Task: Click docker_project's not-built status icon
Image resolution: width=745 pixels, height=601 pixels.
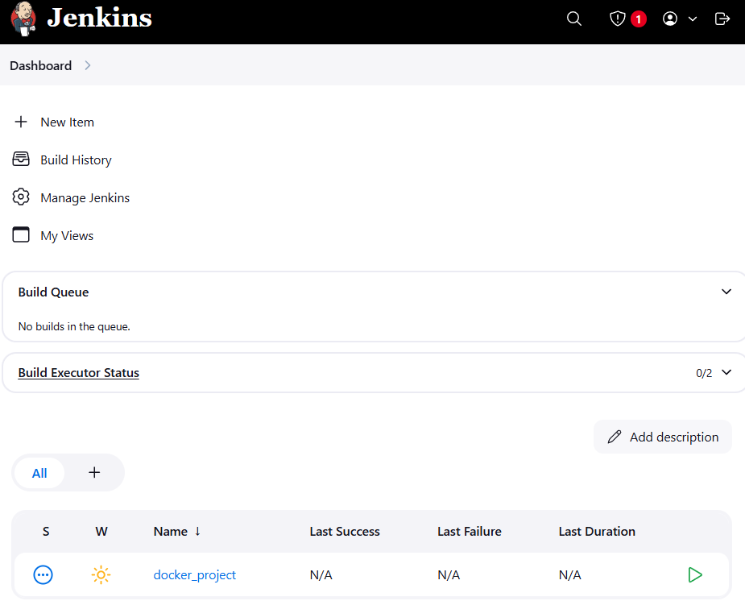Action: tap(43, 575)
